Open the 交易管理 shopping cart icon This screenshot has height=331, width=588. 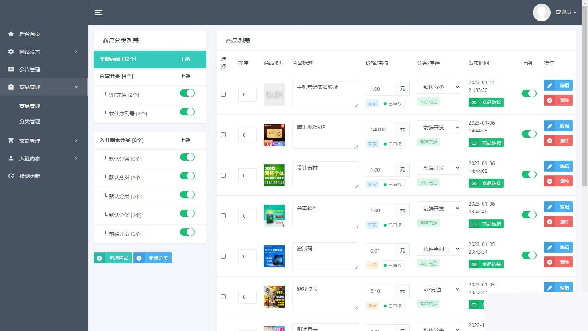pos(11,140)
